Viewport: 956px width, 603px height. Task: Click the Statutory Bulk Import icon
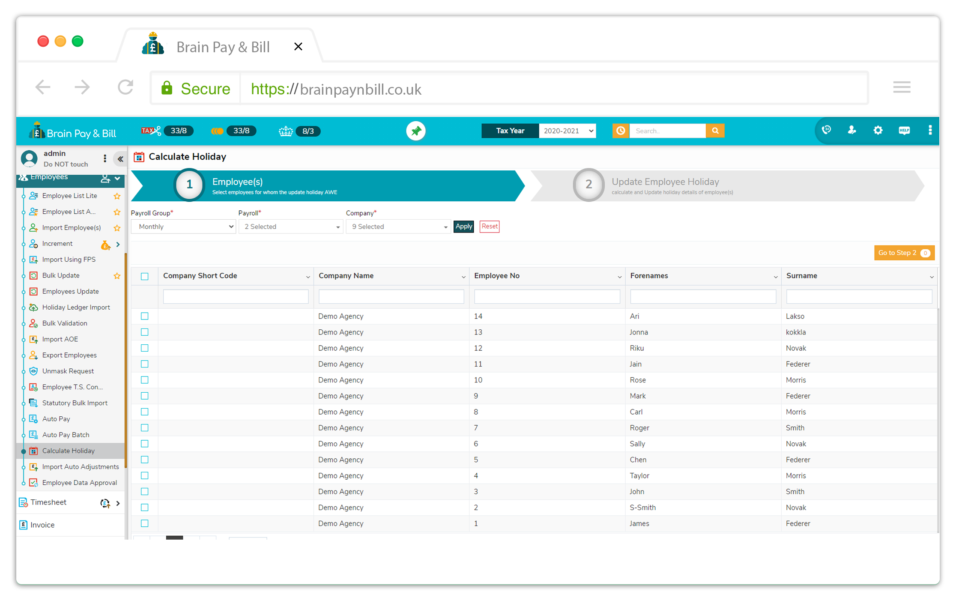33,403
